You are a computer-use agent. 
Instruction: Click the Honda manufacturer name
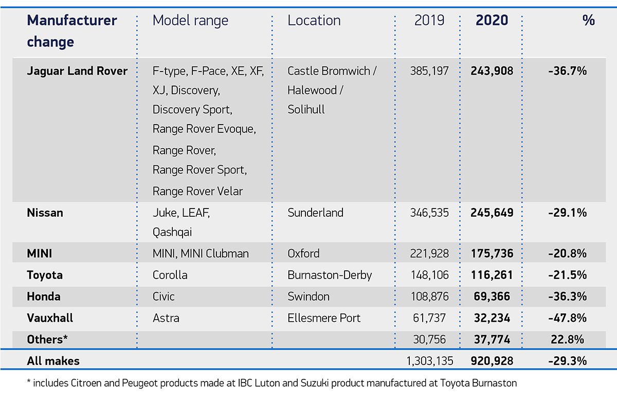pos(43,297)
